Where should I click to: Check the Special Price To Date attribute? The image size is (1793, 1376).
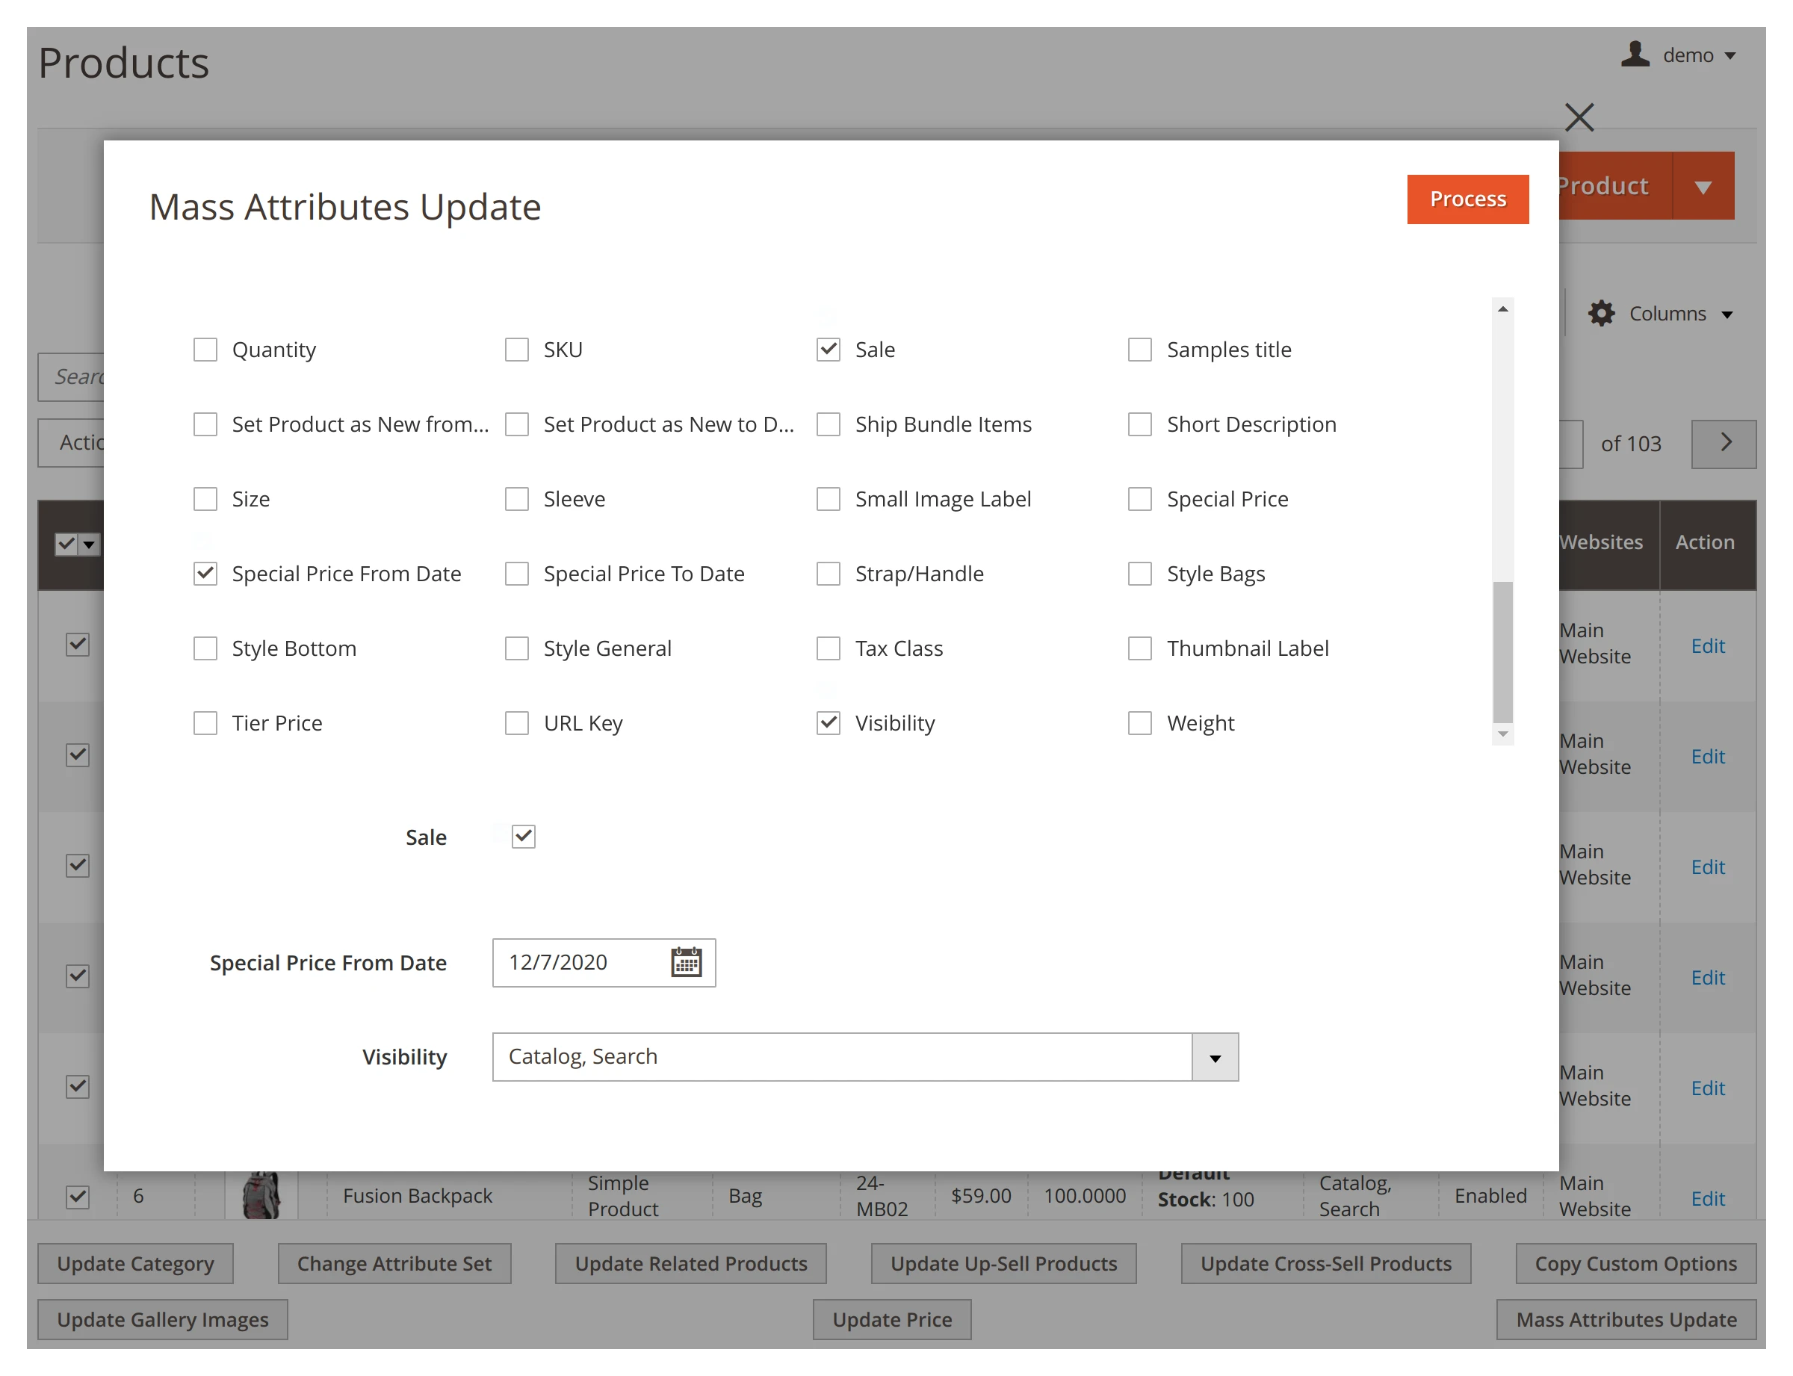[x=517, y=574]
